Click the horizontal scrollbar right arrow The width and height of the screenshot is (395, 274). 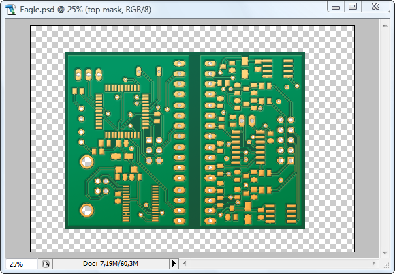pos(374,264)
